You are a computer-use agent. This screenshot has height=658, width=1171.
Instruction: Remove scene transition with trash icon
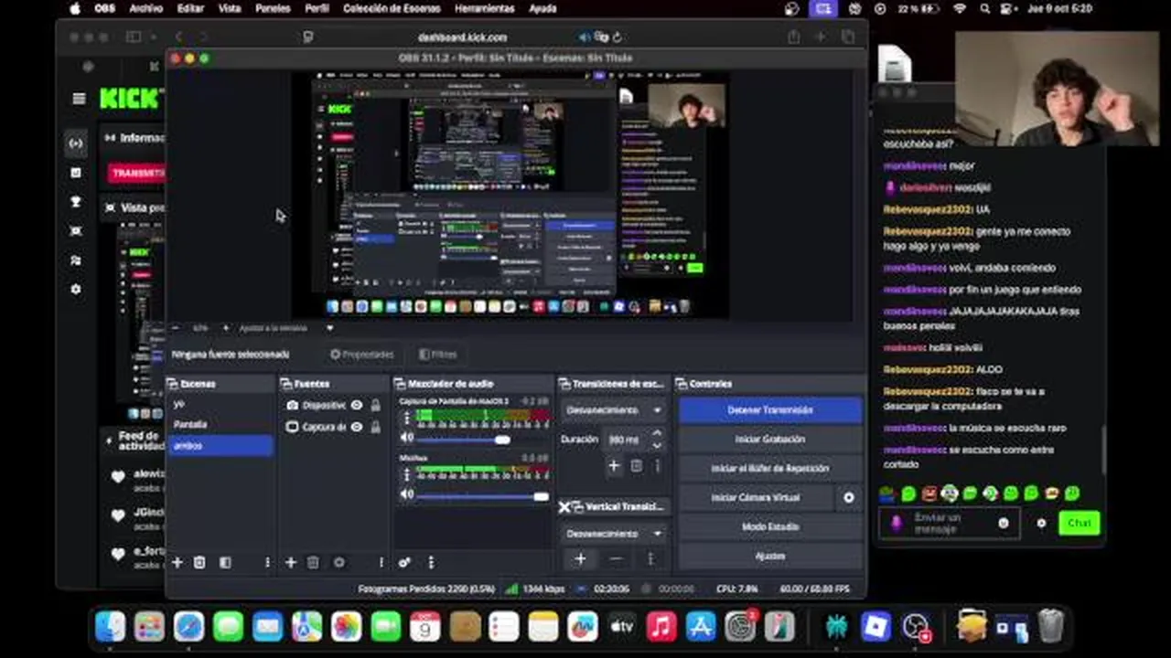[637, 466]
